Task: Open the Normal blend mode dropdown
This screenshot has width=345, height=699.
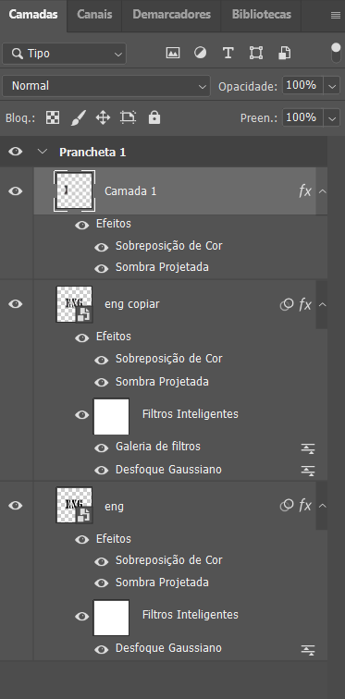Action: click(x=106, y=86)
